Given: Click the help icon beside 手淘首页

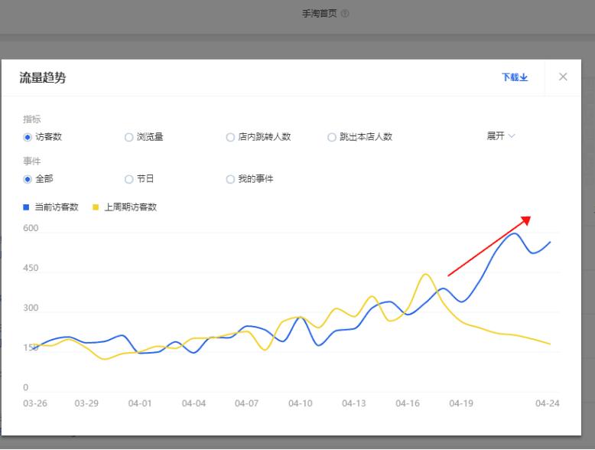Looking at the screenshot, I should pos(345,14).
